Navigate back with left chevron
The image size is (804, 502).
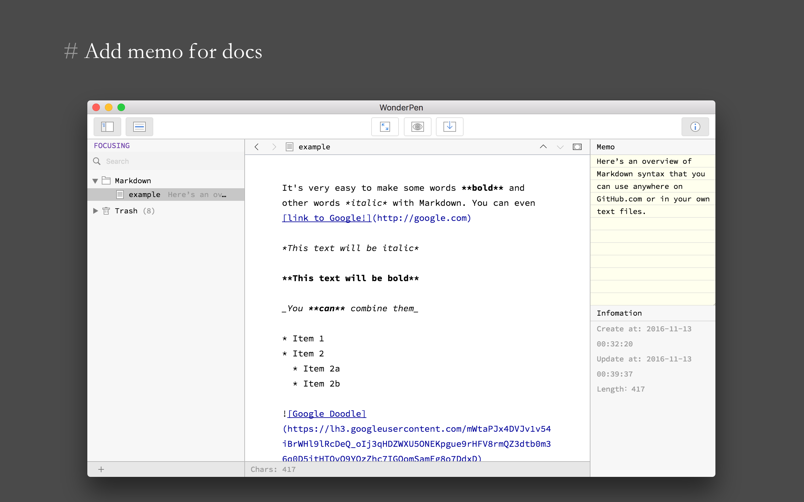(x=257, y=147)
